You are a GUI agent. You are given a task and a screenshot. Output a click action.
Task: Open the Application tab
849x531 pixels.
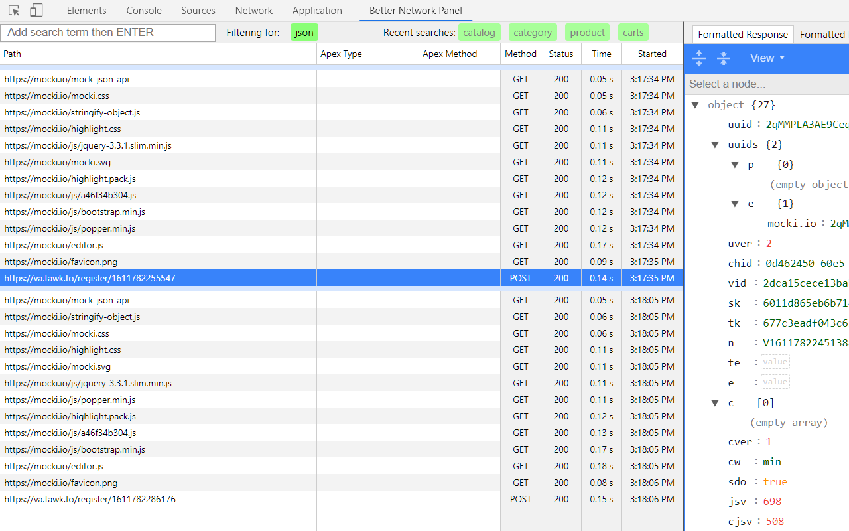[x=317, y=11]
